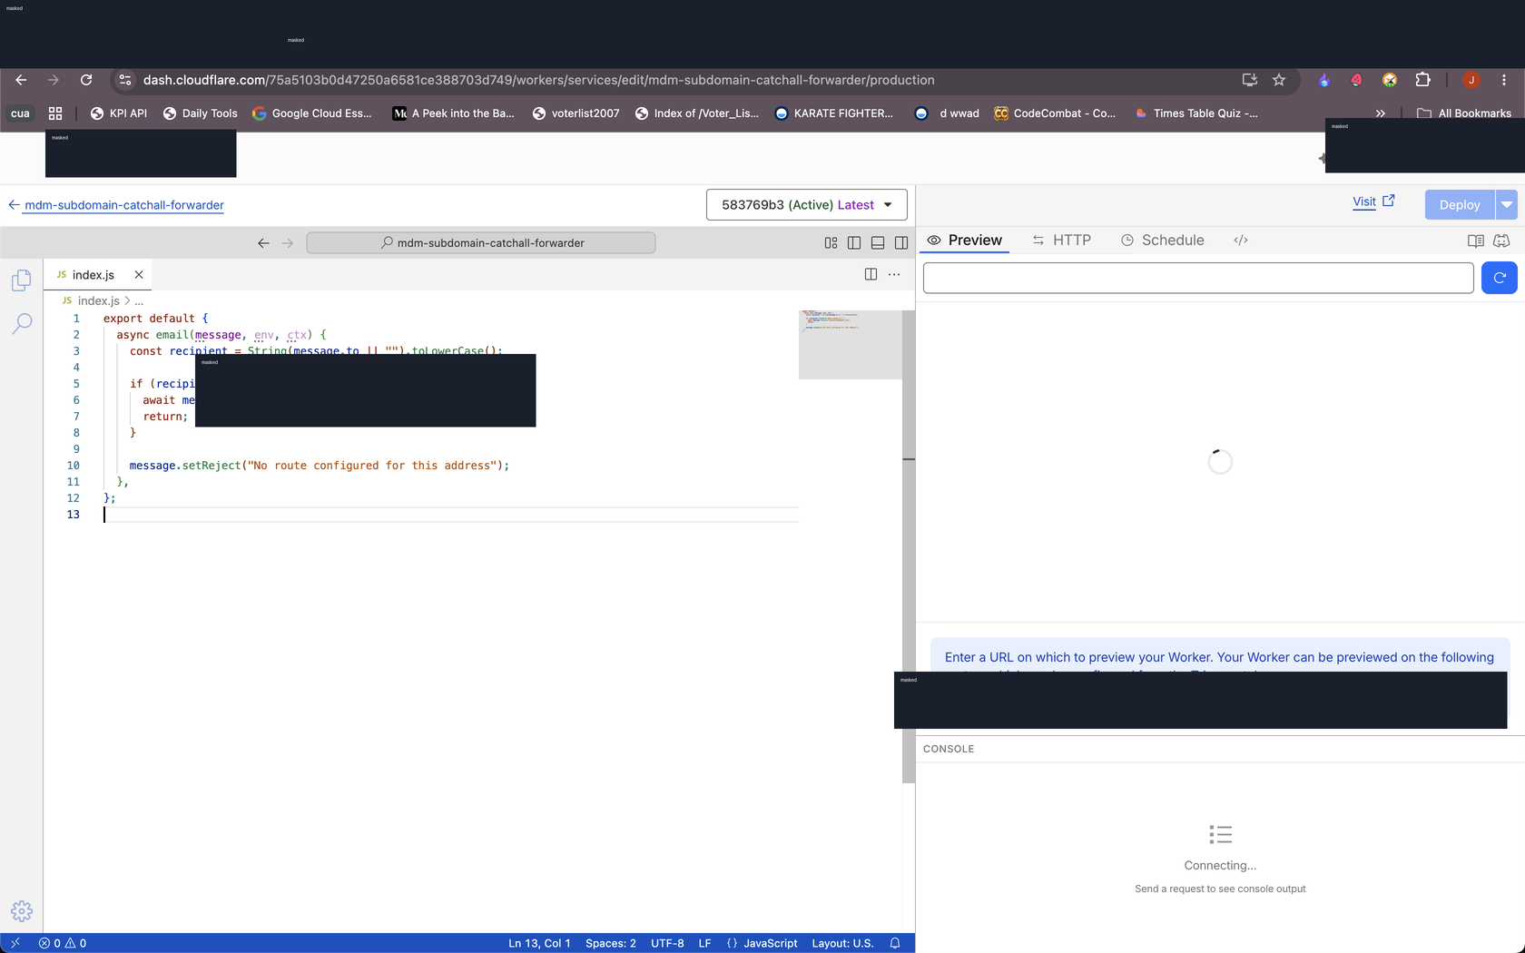The image size is (1525, 953).
Task: Click index.js in the breadcrumb path
Action: point(98,300)
